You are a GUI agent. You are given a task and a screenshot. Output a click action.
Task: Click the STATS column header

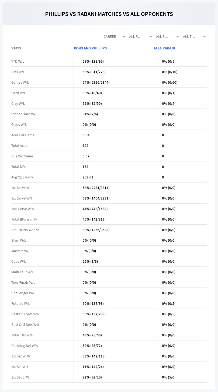pos(16,48)
